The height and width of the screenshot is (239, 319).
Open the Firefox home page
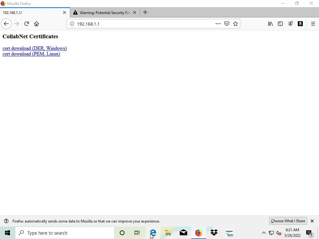tap(36, 24)
